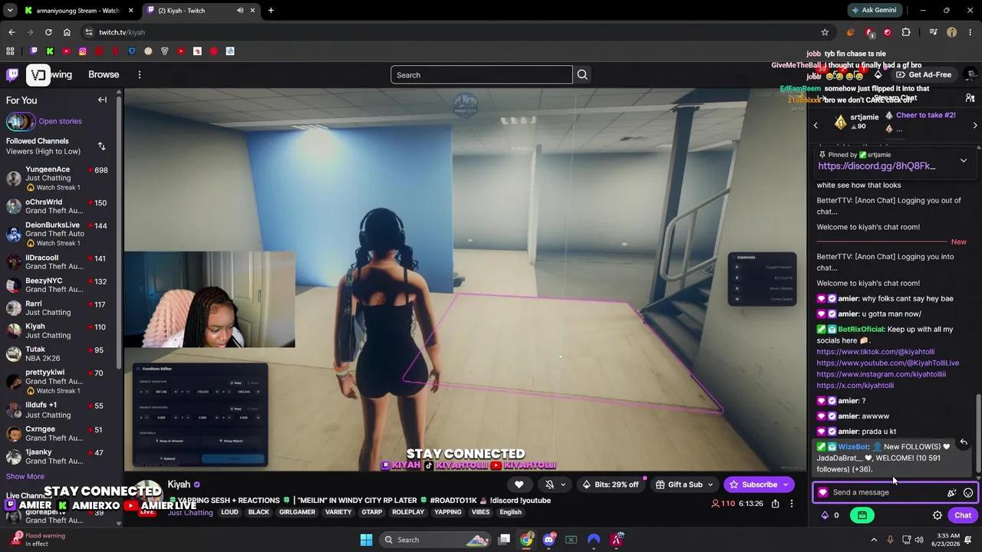This screenshot has width=982, height=552.
Task: Select the Browse tab
Action: (x=104, y=74)
